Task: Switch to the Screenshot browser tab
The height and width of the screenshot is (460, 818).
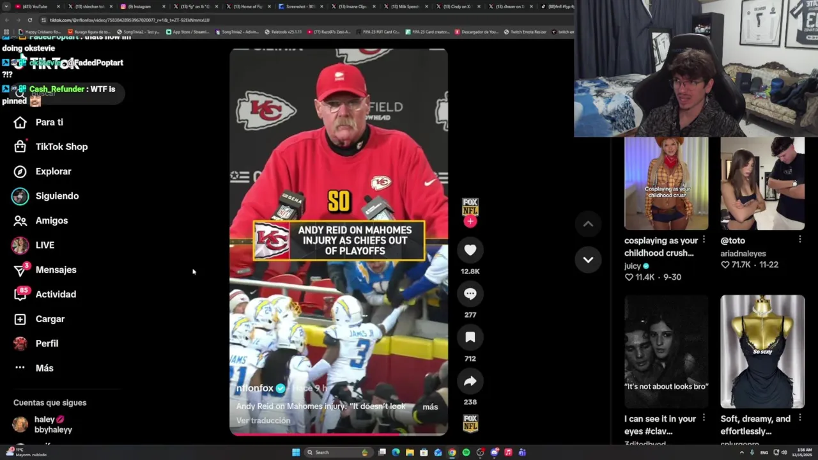Action: pos(299,6)
